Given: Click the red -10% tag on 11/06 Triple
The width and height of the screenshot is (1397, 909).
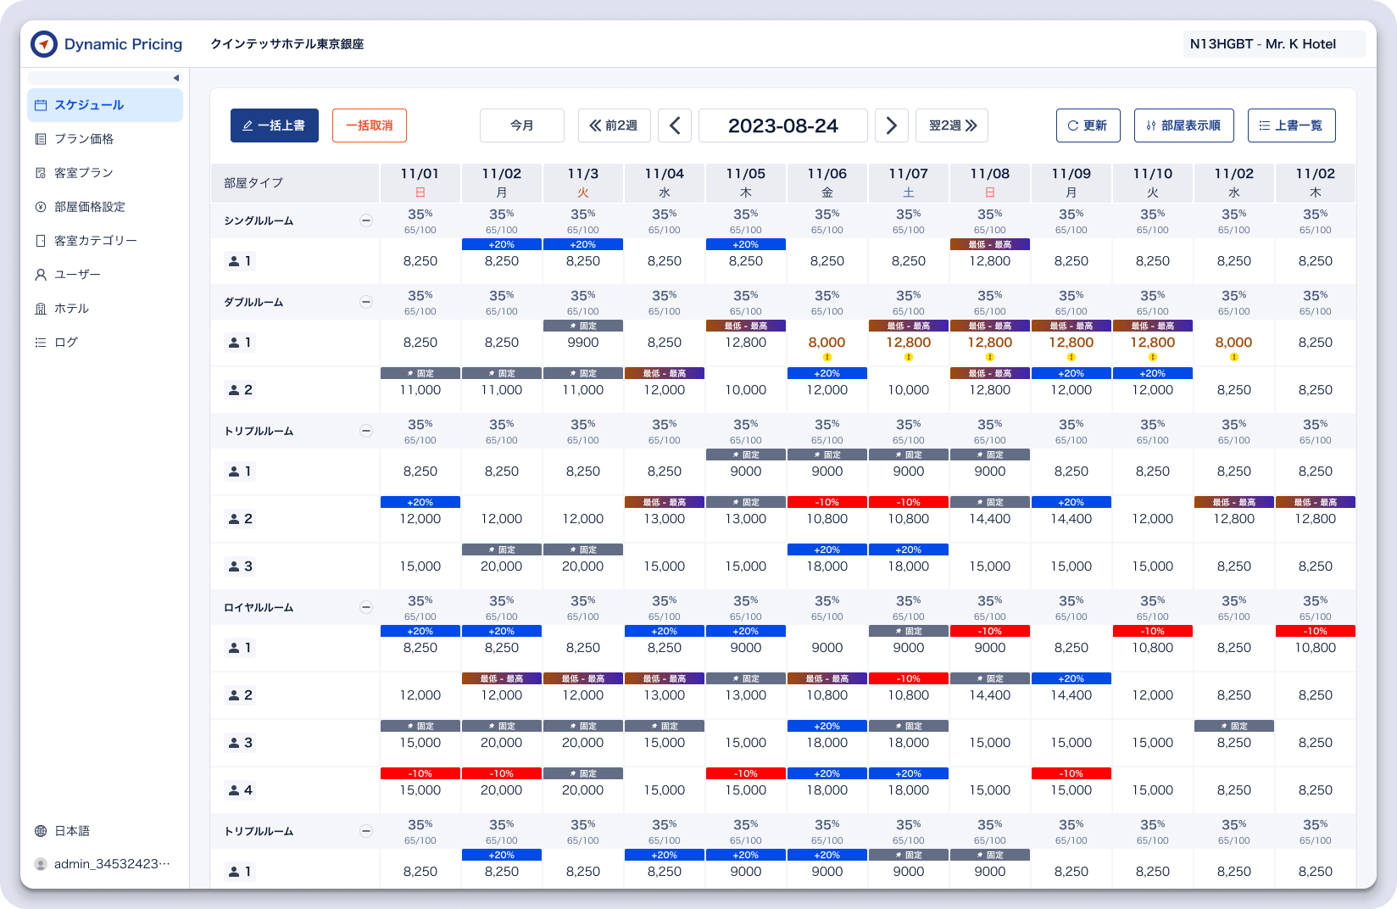Looking at the screenshot, I should point(827,502).
